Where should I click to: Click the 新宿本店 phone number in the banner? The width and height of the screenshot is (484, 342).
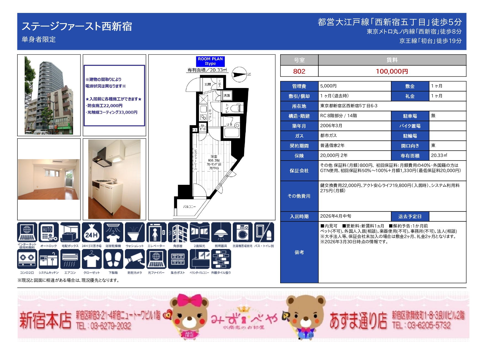point(104,326)
